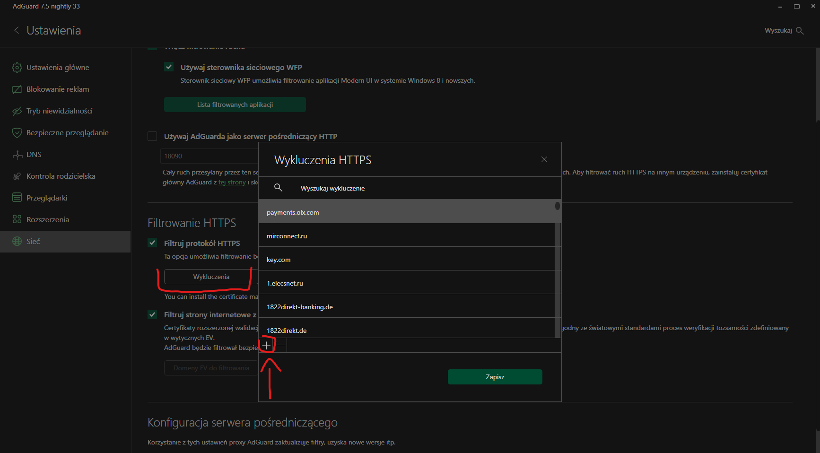820x453 pixels.
Task: Click the Bezpieczne przeglądanie shield icon
Action: [17, 133]
